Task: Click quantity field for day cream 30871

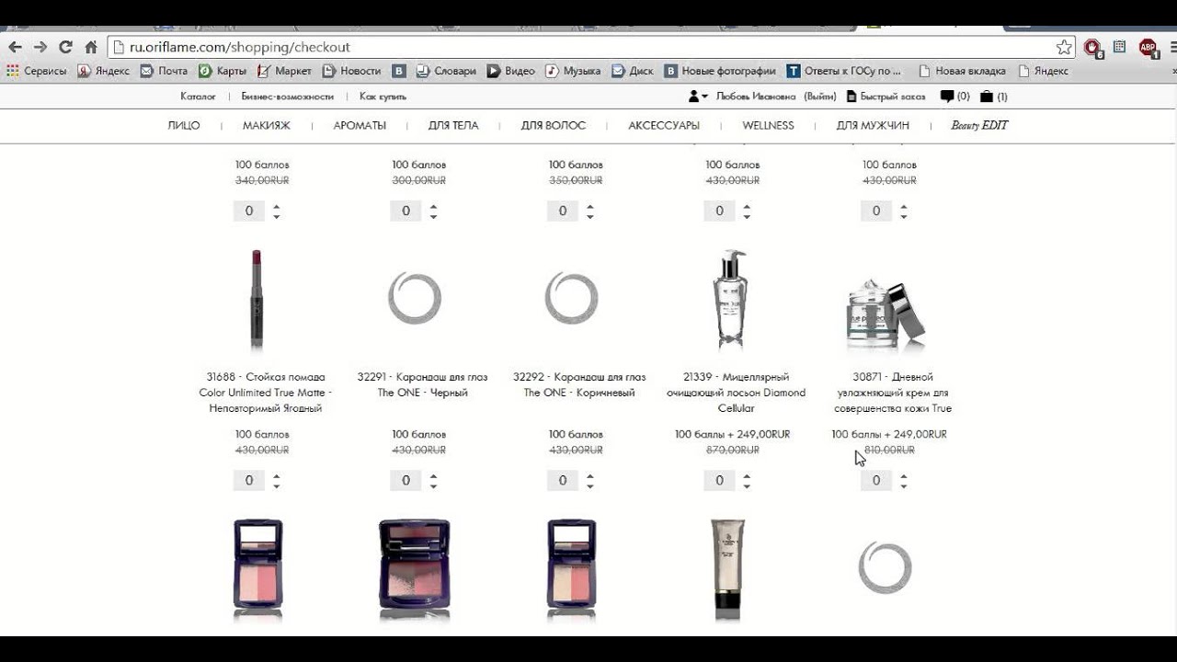Action: pos(876,481)
